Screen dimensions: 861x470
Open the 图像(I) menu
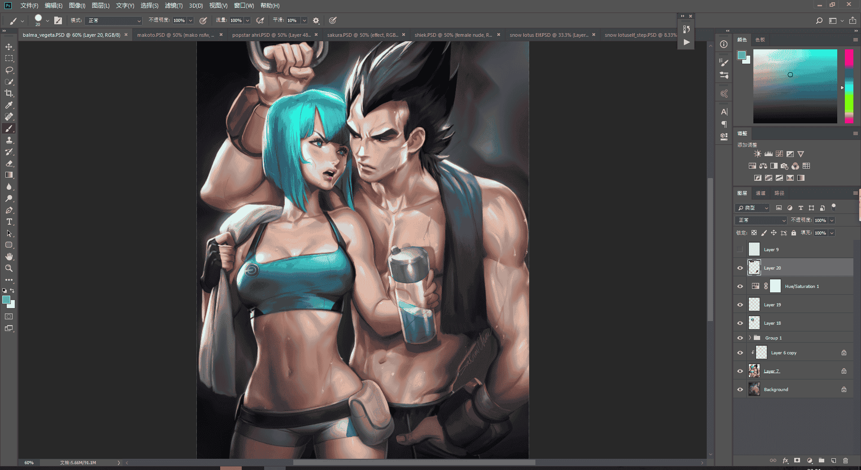coord(77,5)
